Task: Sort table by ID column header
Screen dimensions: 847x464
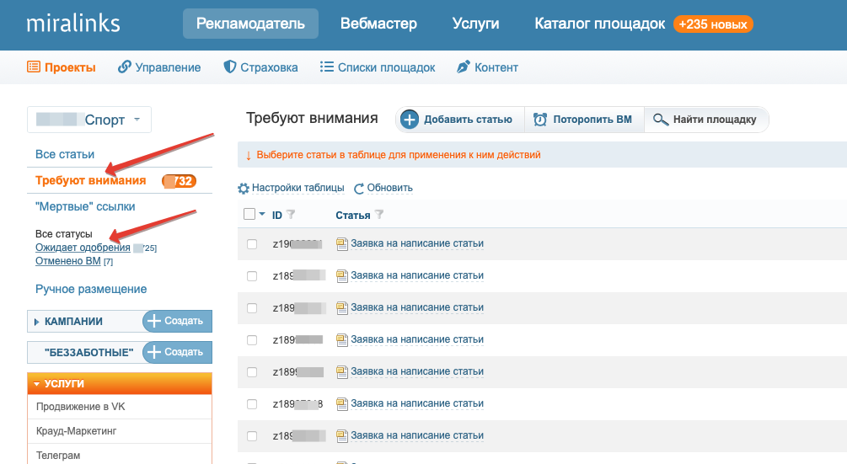Action: point(277,216)
